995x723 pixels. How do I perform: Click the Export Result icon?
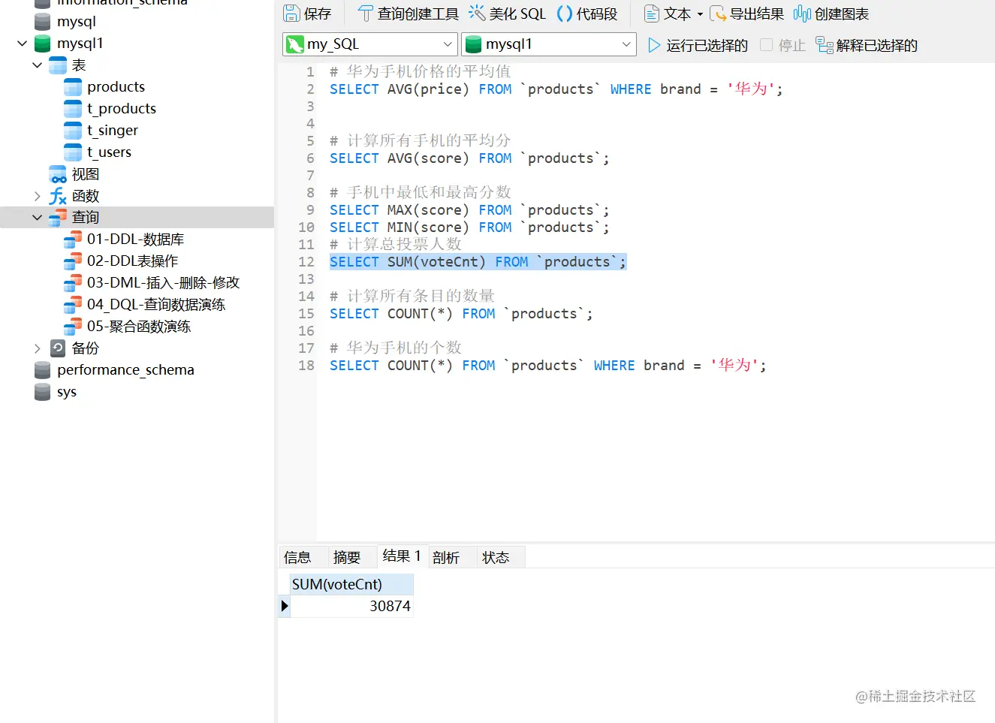click(x=718, y=14)
